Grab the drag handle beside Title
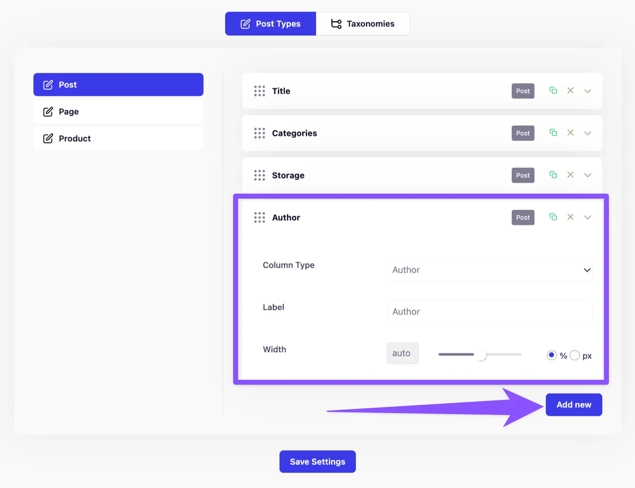 click(259, 91)
